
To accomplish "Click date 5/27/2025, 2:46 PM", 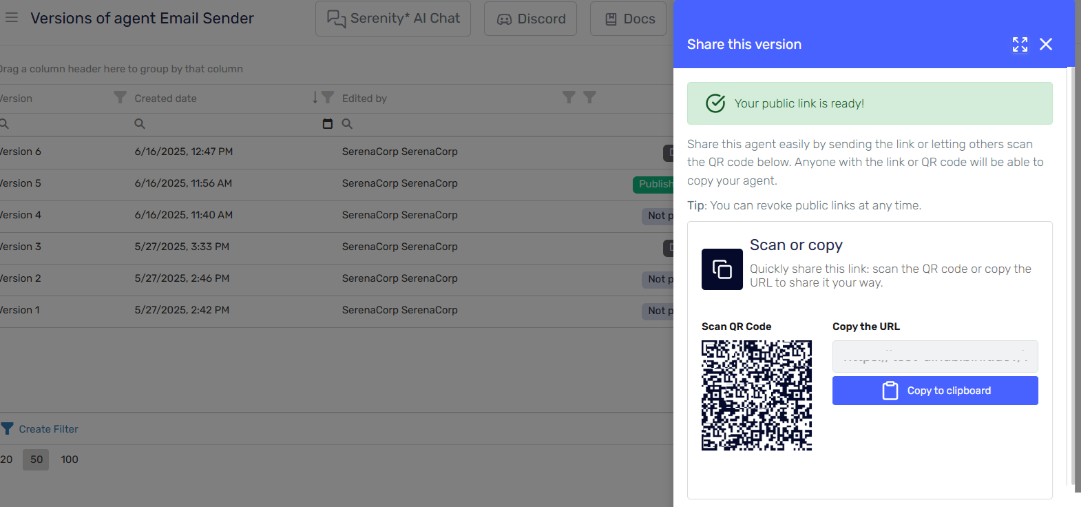I will tap(182, 278).
